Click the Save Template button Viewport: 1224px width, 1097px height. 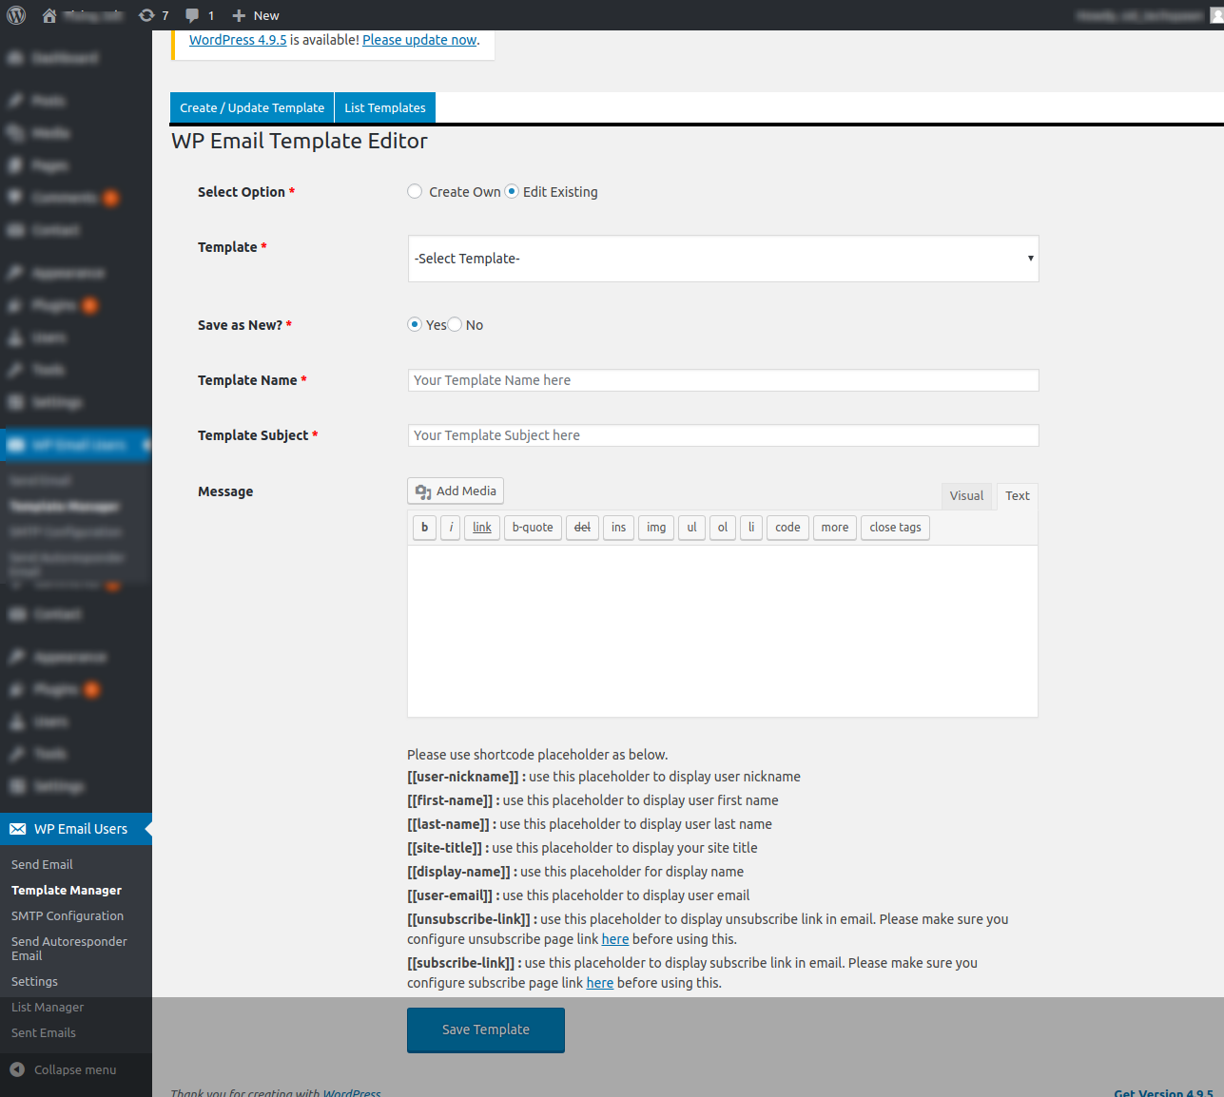pyautogui.click(x=486, y=1030)
